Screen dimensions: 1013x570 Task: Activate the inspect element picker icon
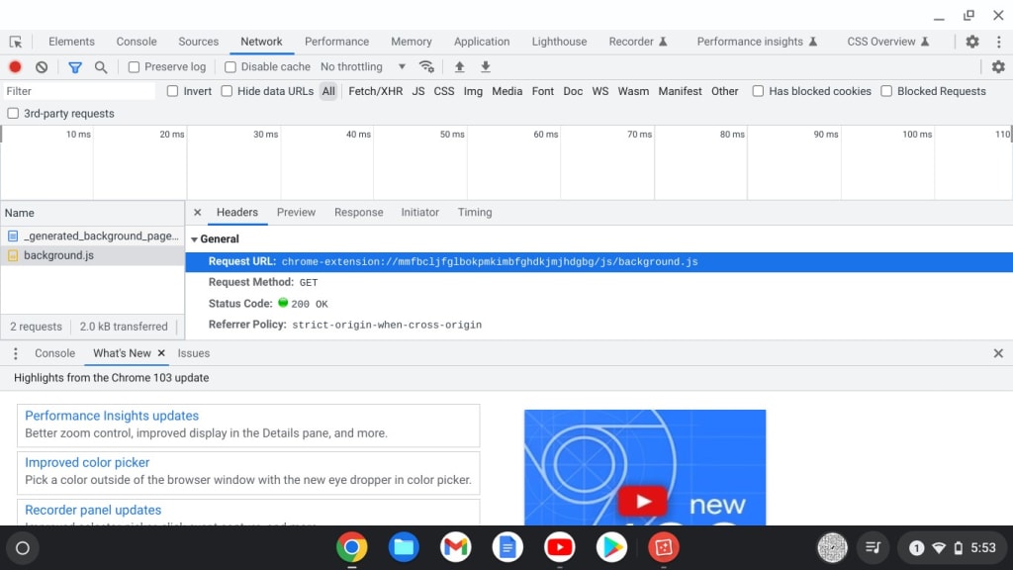[16, 42]
